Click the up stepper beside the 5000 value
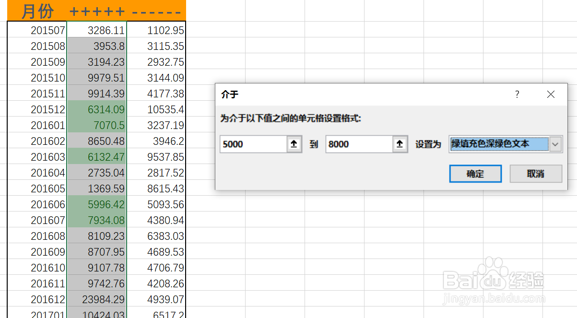The height and width of the screenshot is (318, 577). click(294, 144)
